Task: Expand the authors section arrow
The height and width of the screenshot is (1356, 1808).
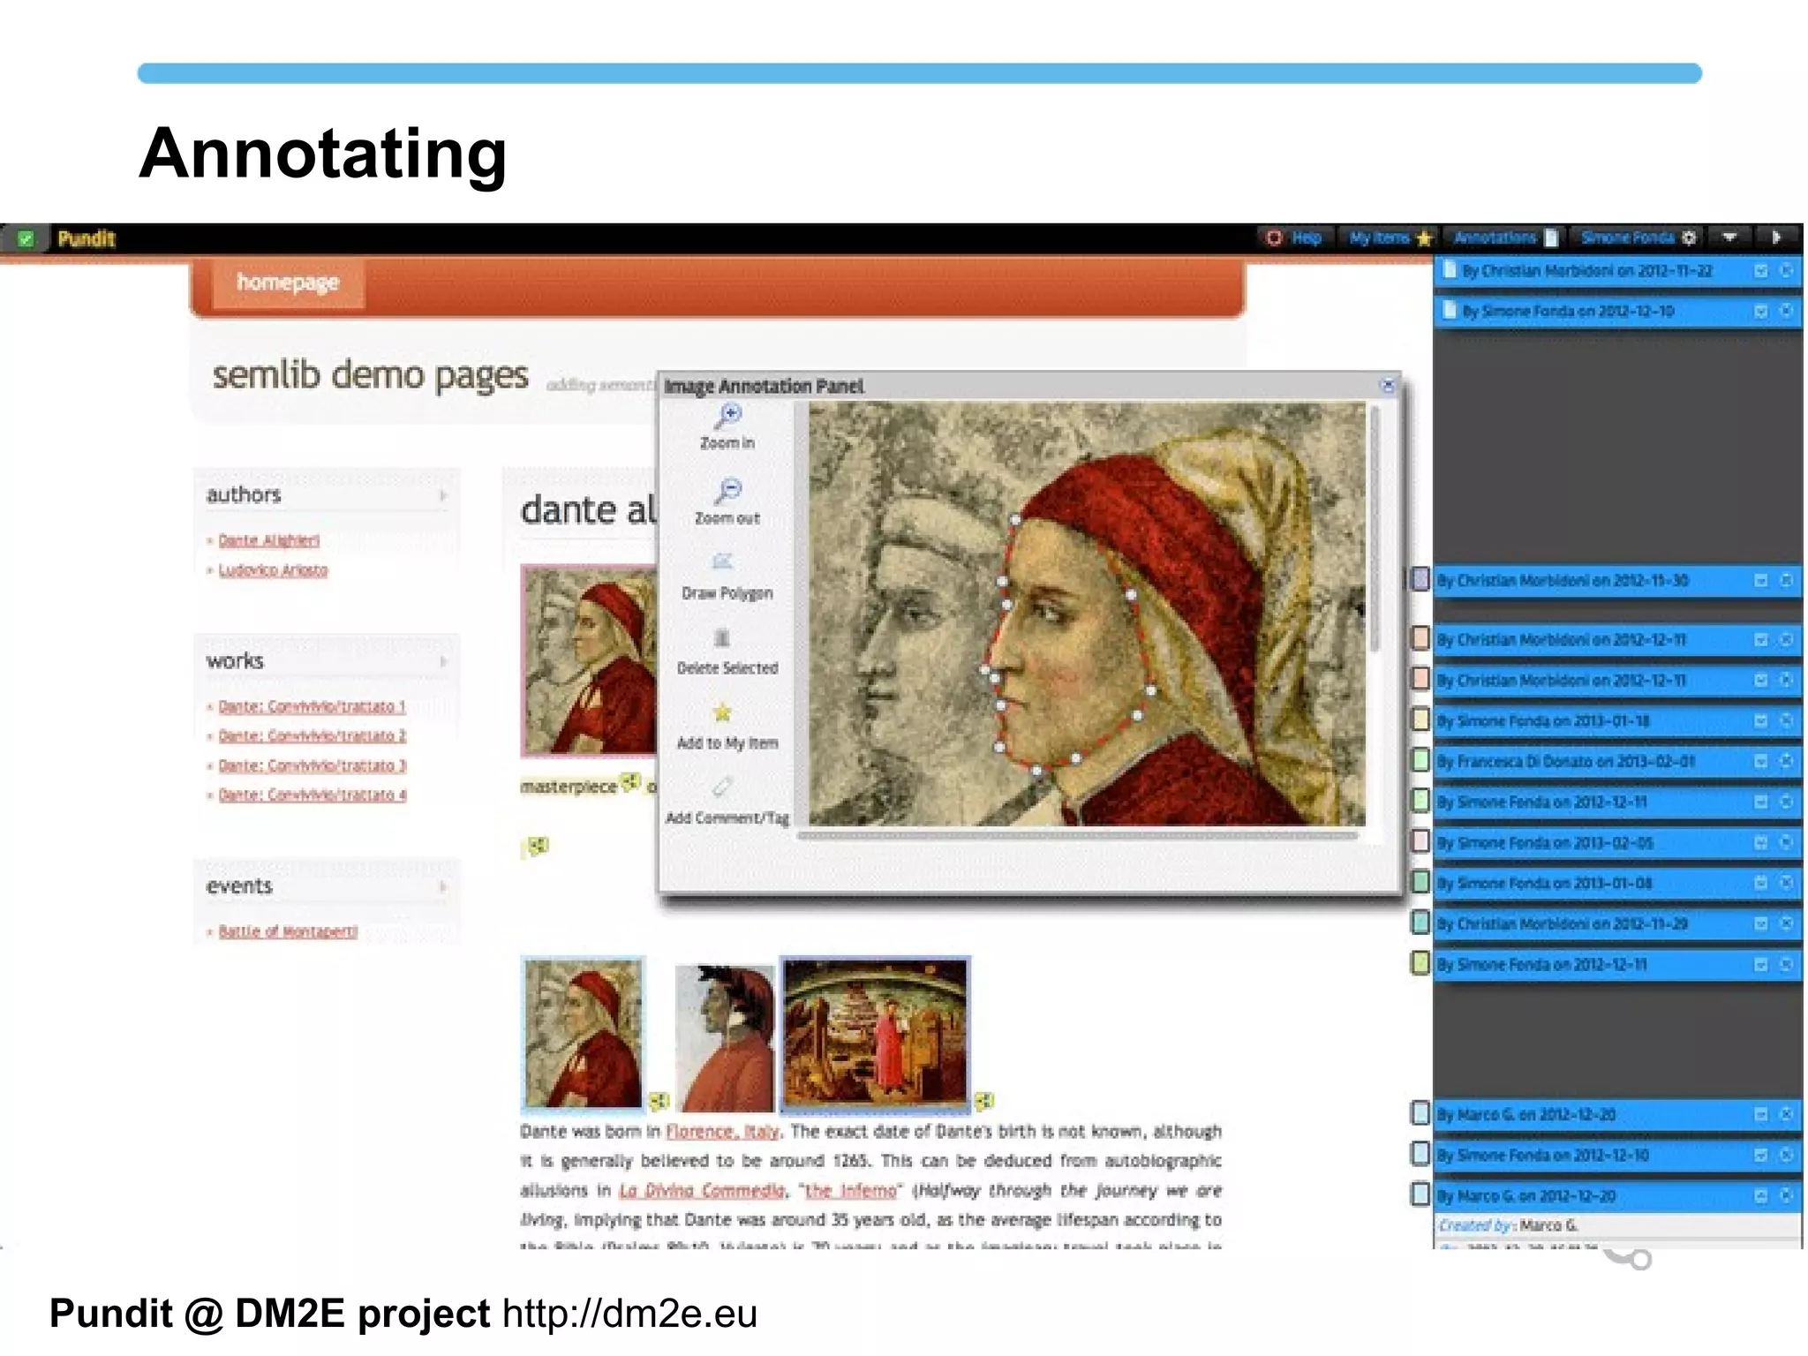Action: click(443, 495)
